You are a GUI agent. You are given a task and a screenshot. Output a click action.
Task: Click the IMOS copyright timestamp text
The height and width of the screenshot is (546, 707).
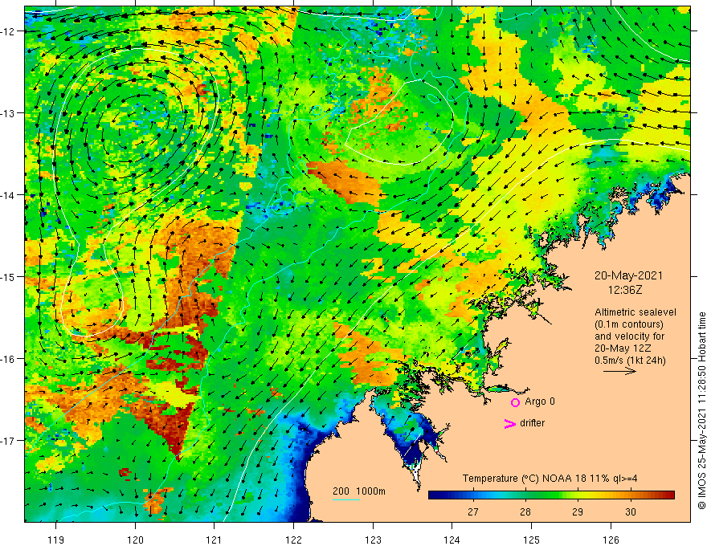click(x=701, y=410)
